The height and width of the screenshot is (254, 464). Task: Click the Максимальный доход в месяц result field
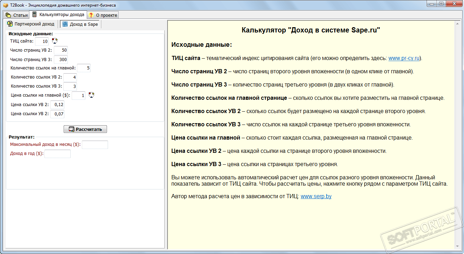tap(95, 145)
